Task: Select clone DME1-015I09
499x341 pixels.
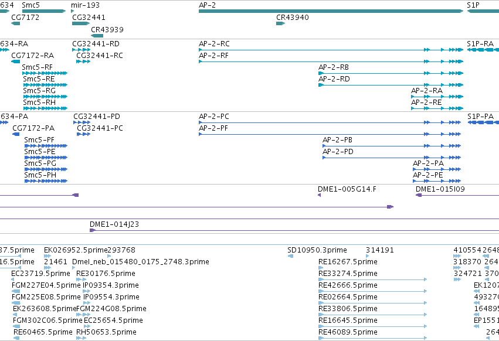Action: point(457,195)
